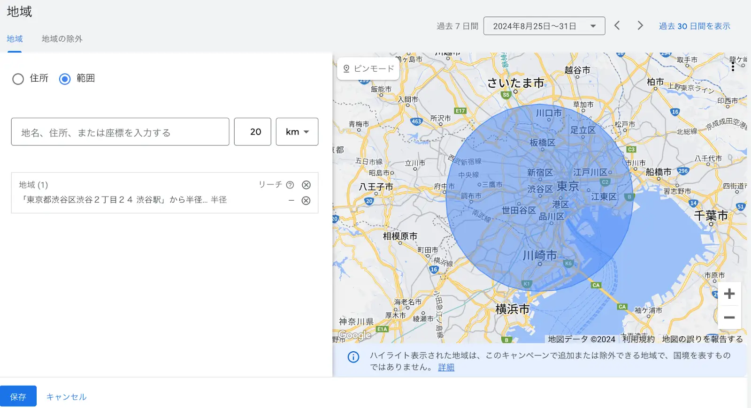The height and width of the screenshot is (408, 751).
Task: Select the 住所 radio button
Action: (18, 79)
